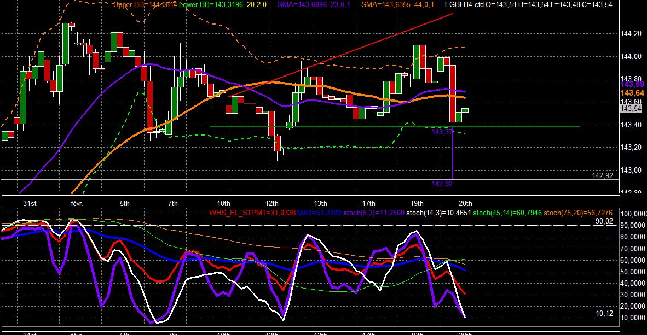
Task: Click the red WHS_EL_STPMT=31,0338 indicator label
Action: tap(252, 213)
